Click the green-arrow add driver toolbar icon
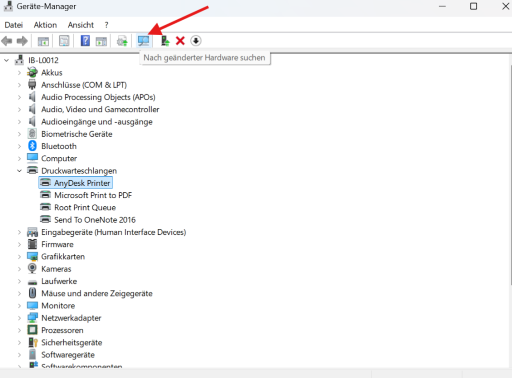The image size is (512, 378). pyautogui.click(x=165, y=41)
